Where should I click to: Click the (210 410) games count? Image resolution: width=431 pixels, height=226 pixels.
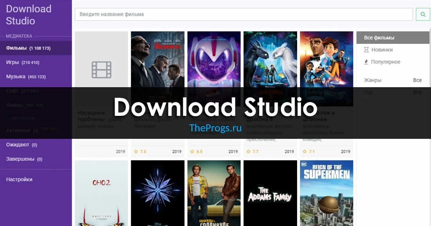[31, 63]
